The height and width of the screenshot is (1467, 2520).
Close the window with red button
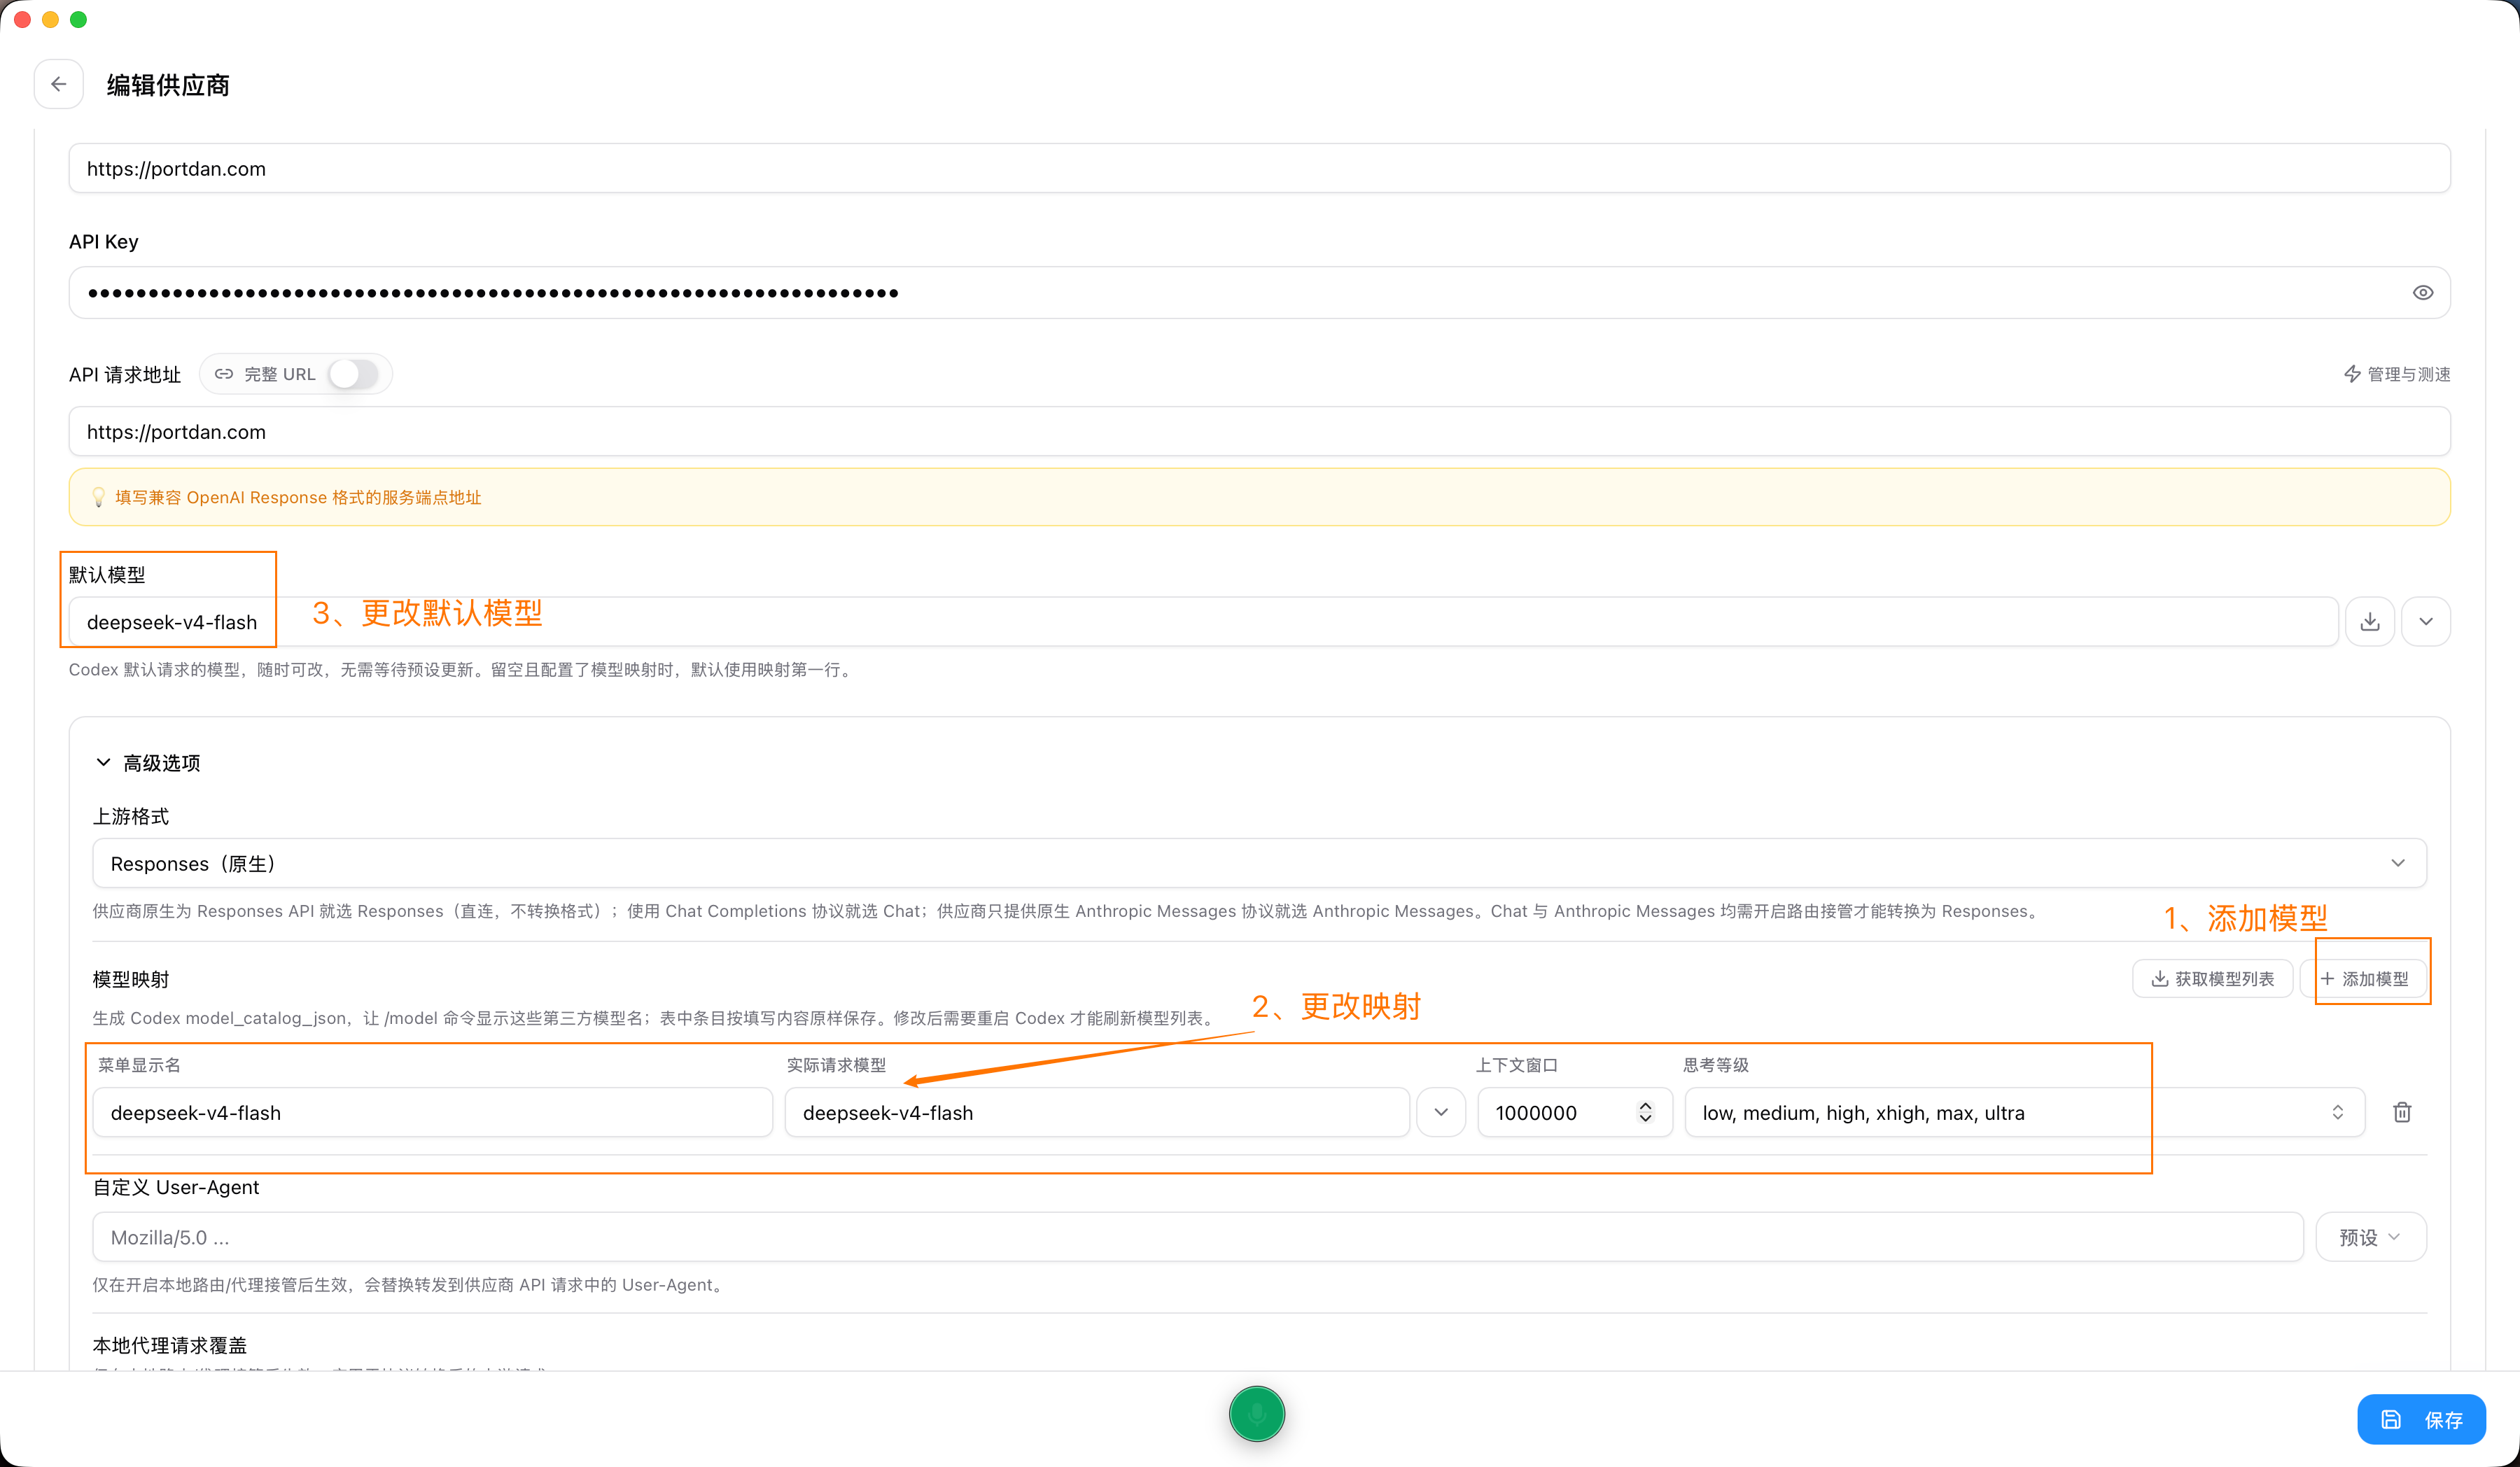coord(22,20)
